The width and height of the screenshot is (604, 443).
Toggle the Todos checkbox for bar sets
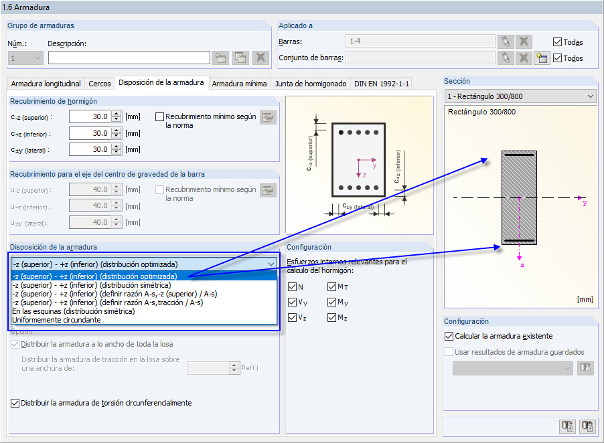557,58
